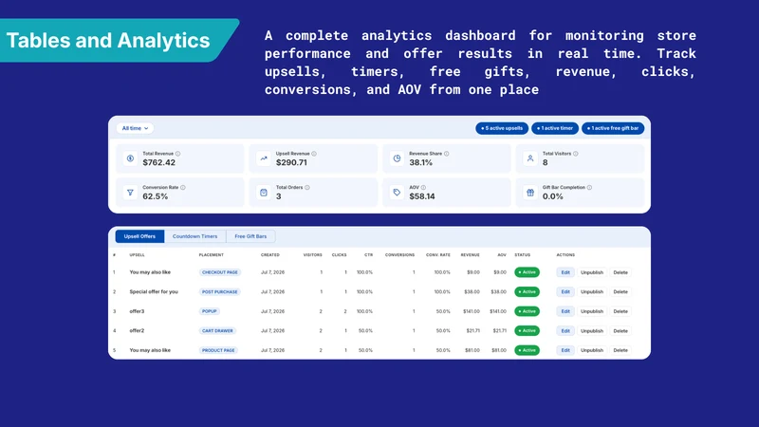Click Active status of Special offer for you
This screenshot has height=427, width=759.
click(x=528, y=292)
